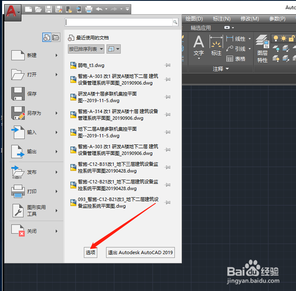This screenshot has height=291, width=296.
Task: Pin 研发A楼十层多联机 file to list
Action: (167, 97)
